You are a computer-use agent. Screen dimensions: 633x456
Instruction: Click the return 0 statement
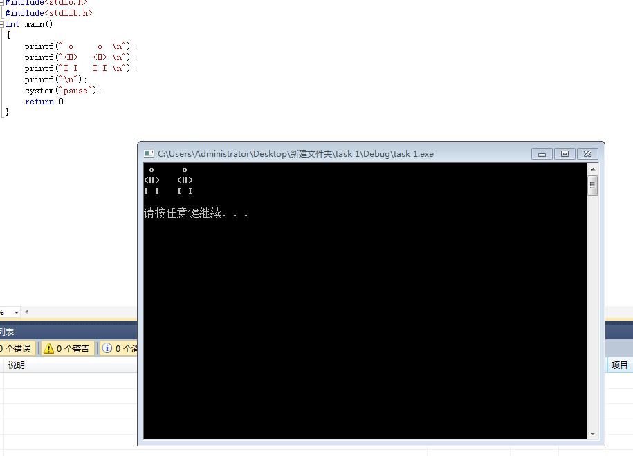[46, 102]
